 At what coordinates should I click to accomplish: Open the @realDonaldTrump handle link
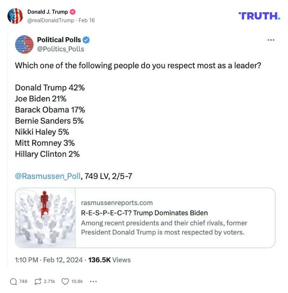pyautogui.click(x=51, y=20)
